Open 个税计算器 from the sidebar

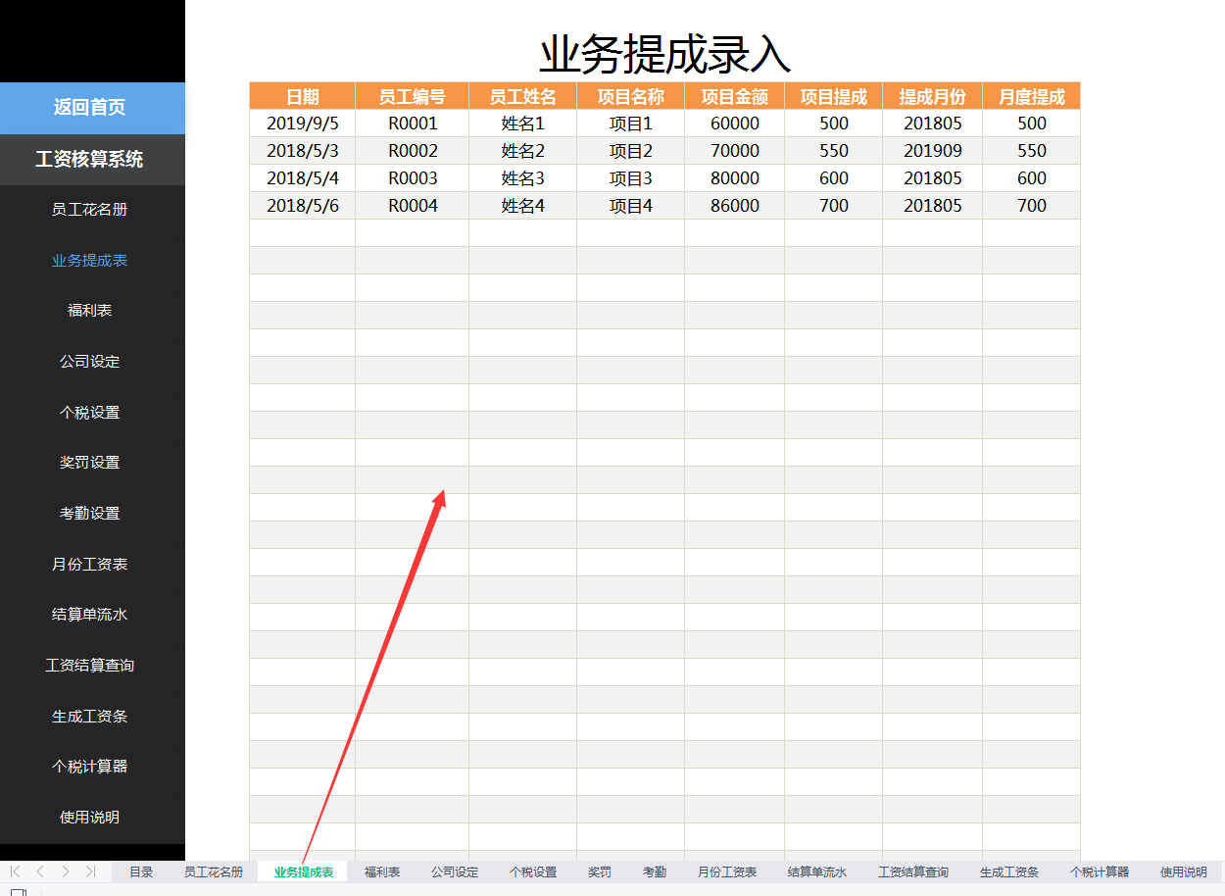(92, 766)
